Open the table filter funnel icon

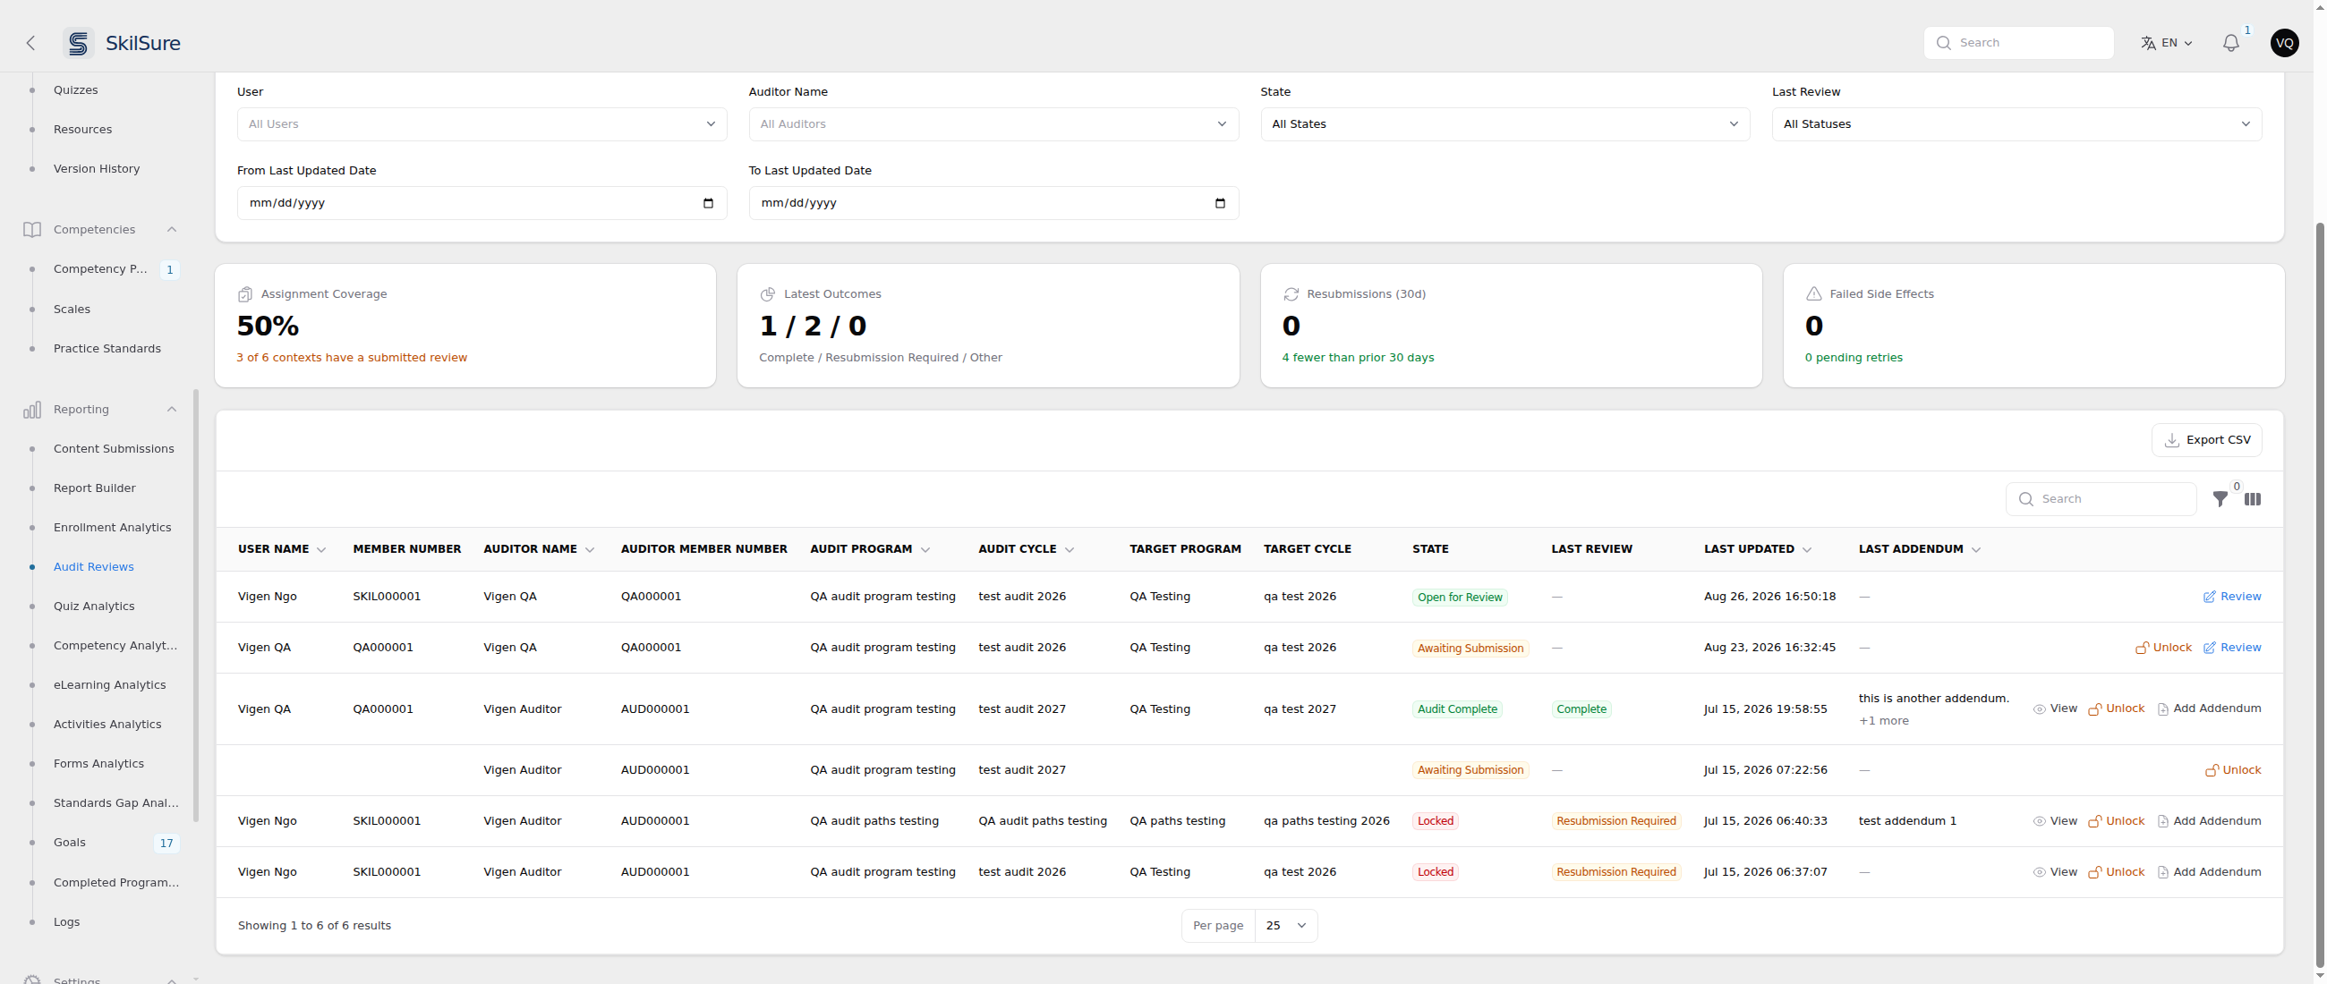pyautogui.click(x=2220, y=498)
